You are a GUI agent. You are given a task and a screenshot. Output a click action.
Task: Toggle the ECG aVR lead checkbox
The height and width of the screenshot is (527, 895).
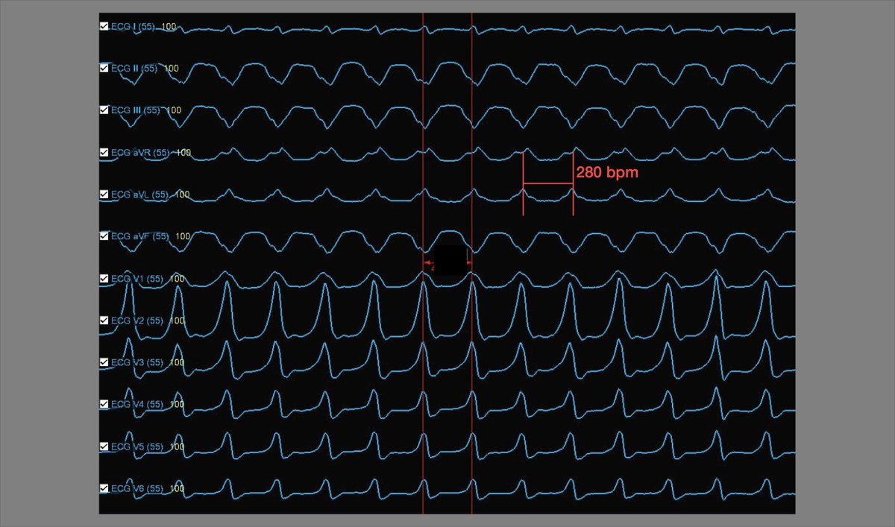pyautogui.click(x=104, y=152)
